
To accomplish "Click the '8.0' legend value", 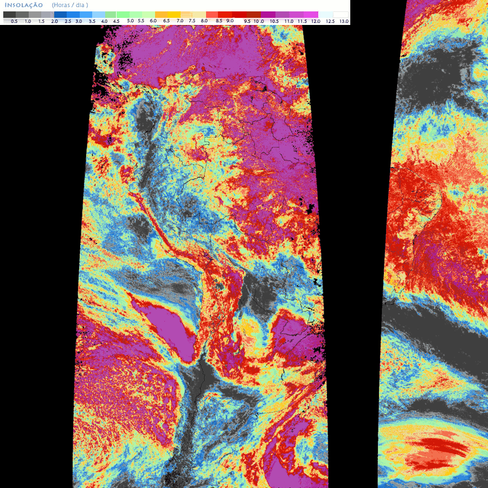I will (204, 21).
